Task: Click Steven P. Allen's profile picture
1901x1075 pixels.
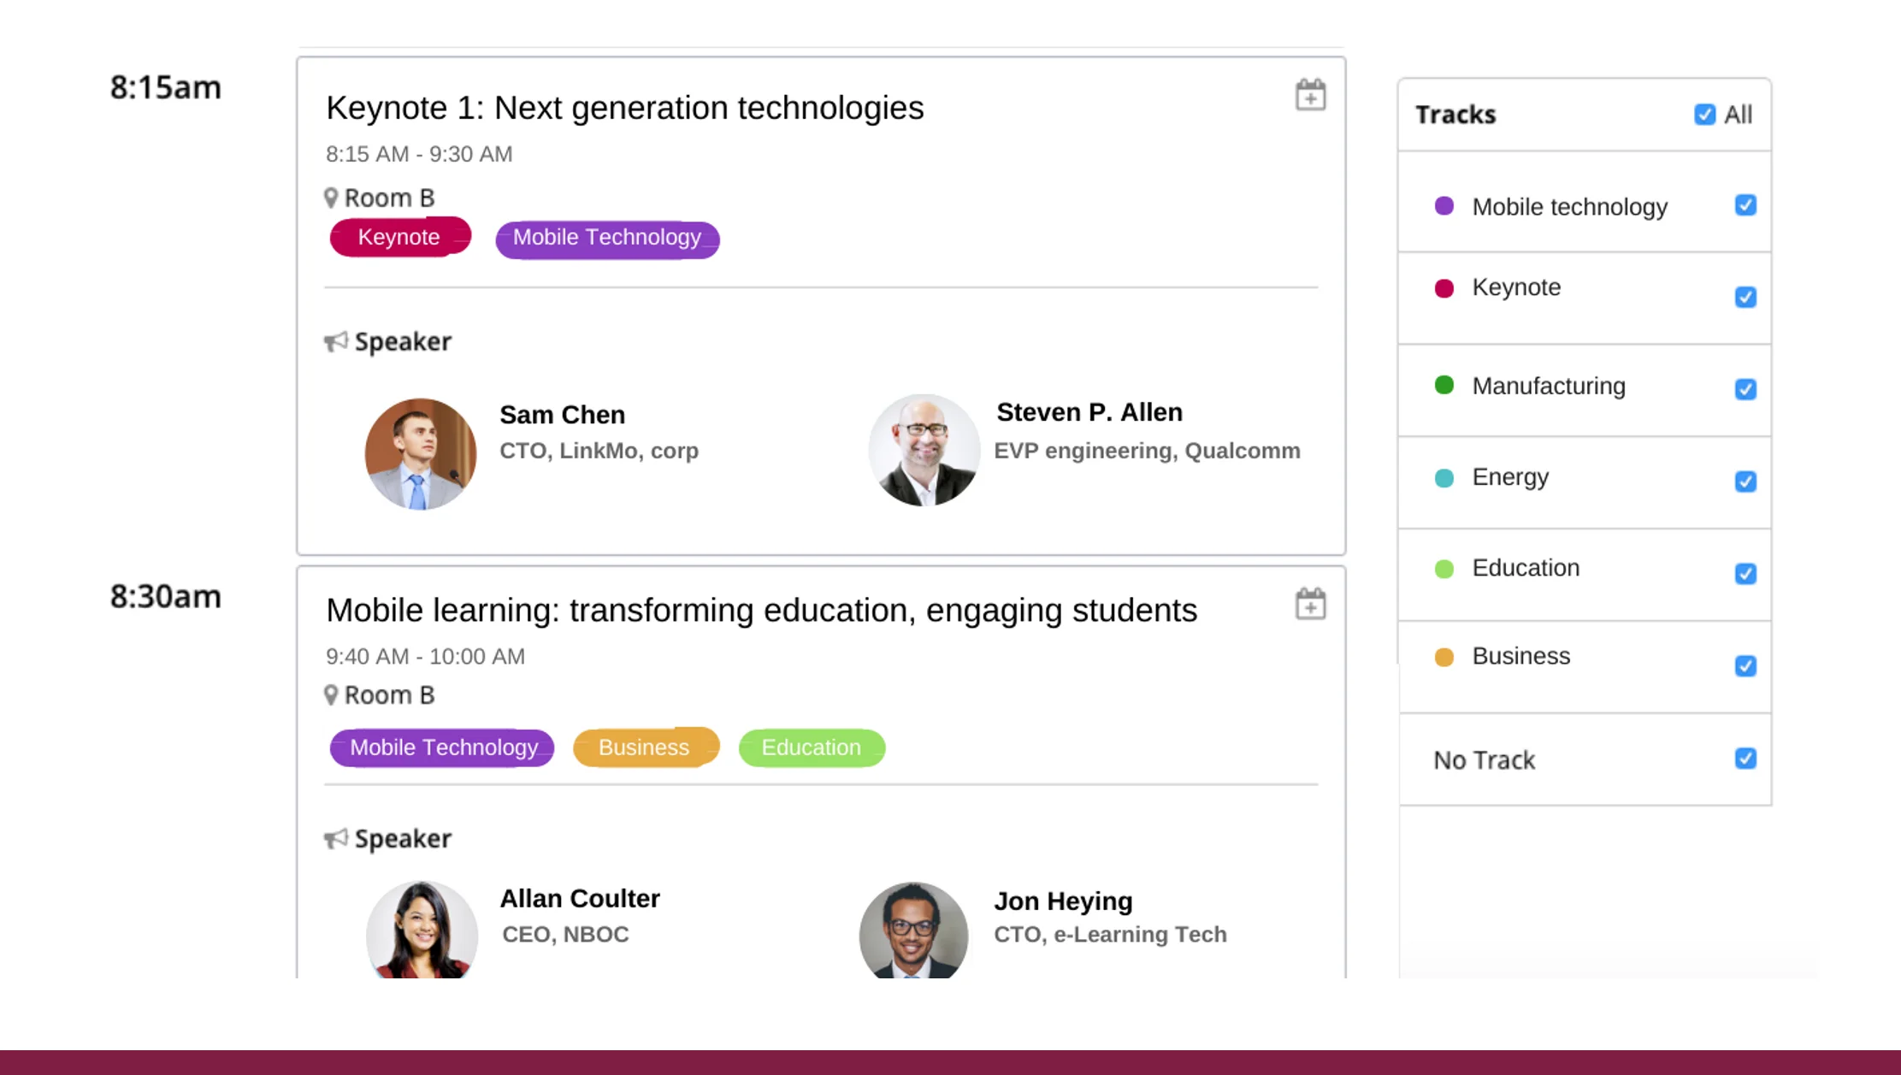Action: coord(924,450)
